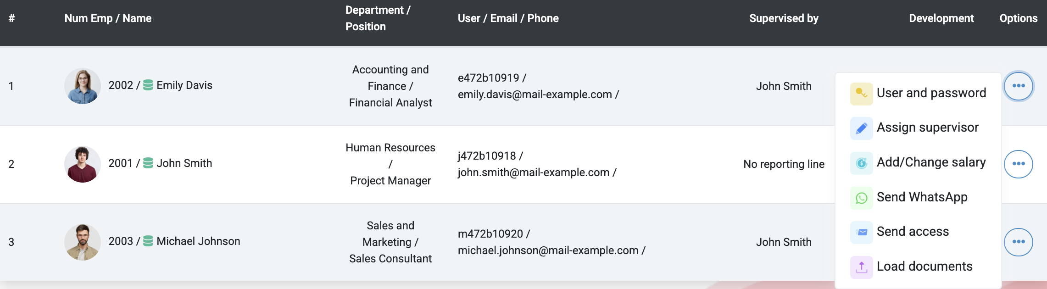The image size is (1047, 289).
Task: Click Emily Davis's profile photo
Action: (83, 86)
